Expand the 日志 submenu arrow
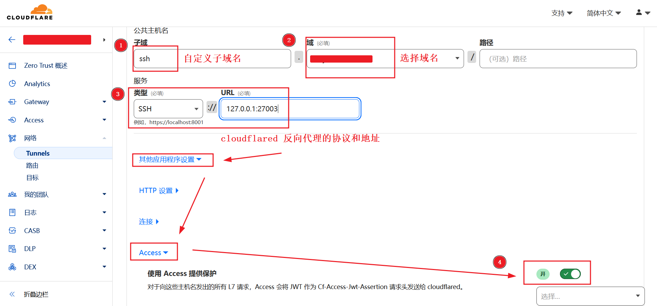The height and width of the screenshot is (306, 657). click(x=104, y=212)
